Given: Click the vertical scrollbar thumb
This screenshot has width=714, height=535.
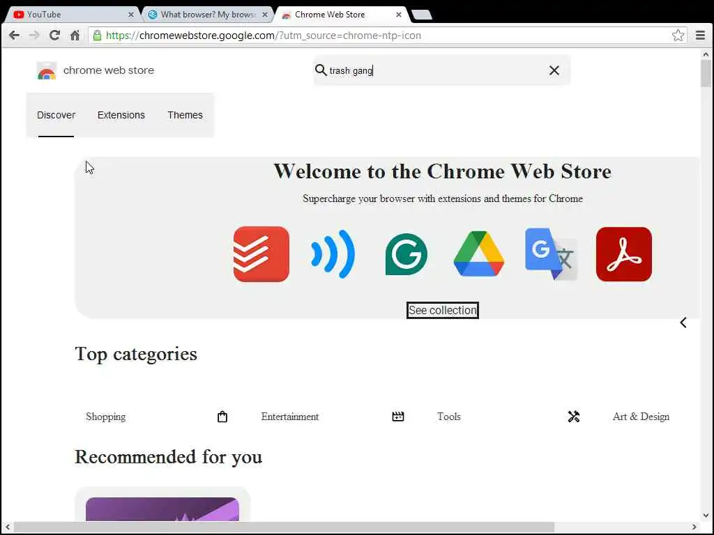Looking at the screenshot, I should (x=706, y=72).
